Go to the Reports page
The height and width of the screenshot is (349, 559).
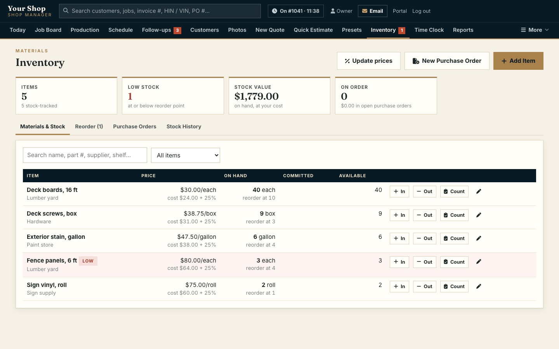pyautogui.click(x=463, y=30)
